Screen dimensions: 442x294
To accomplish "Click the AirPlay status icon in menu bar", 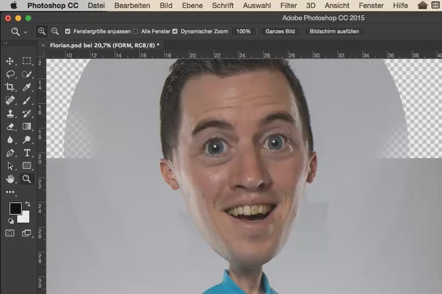I will click(436, 5).
